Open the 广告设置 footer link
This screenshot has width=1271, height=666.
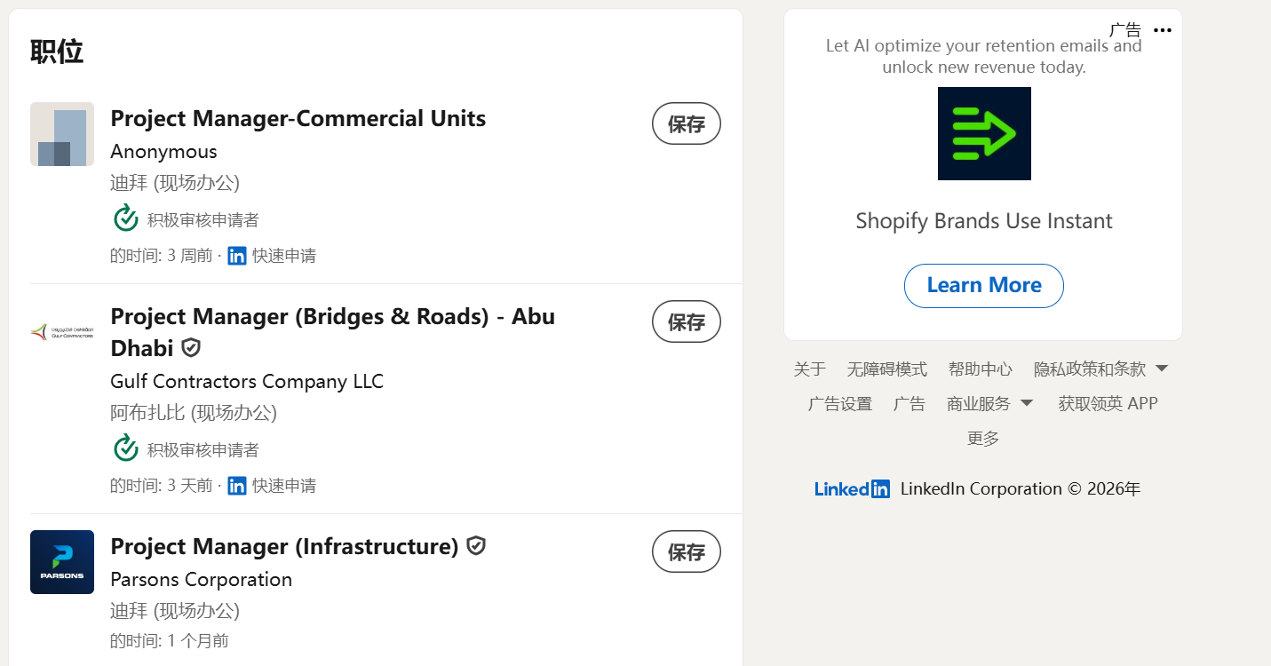click(840, 403)
